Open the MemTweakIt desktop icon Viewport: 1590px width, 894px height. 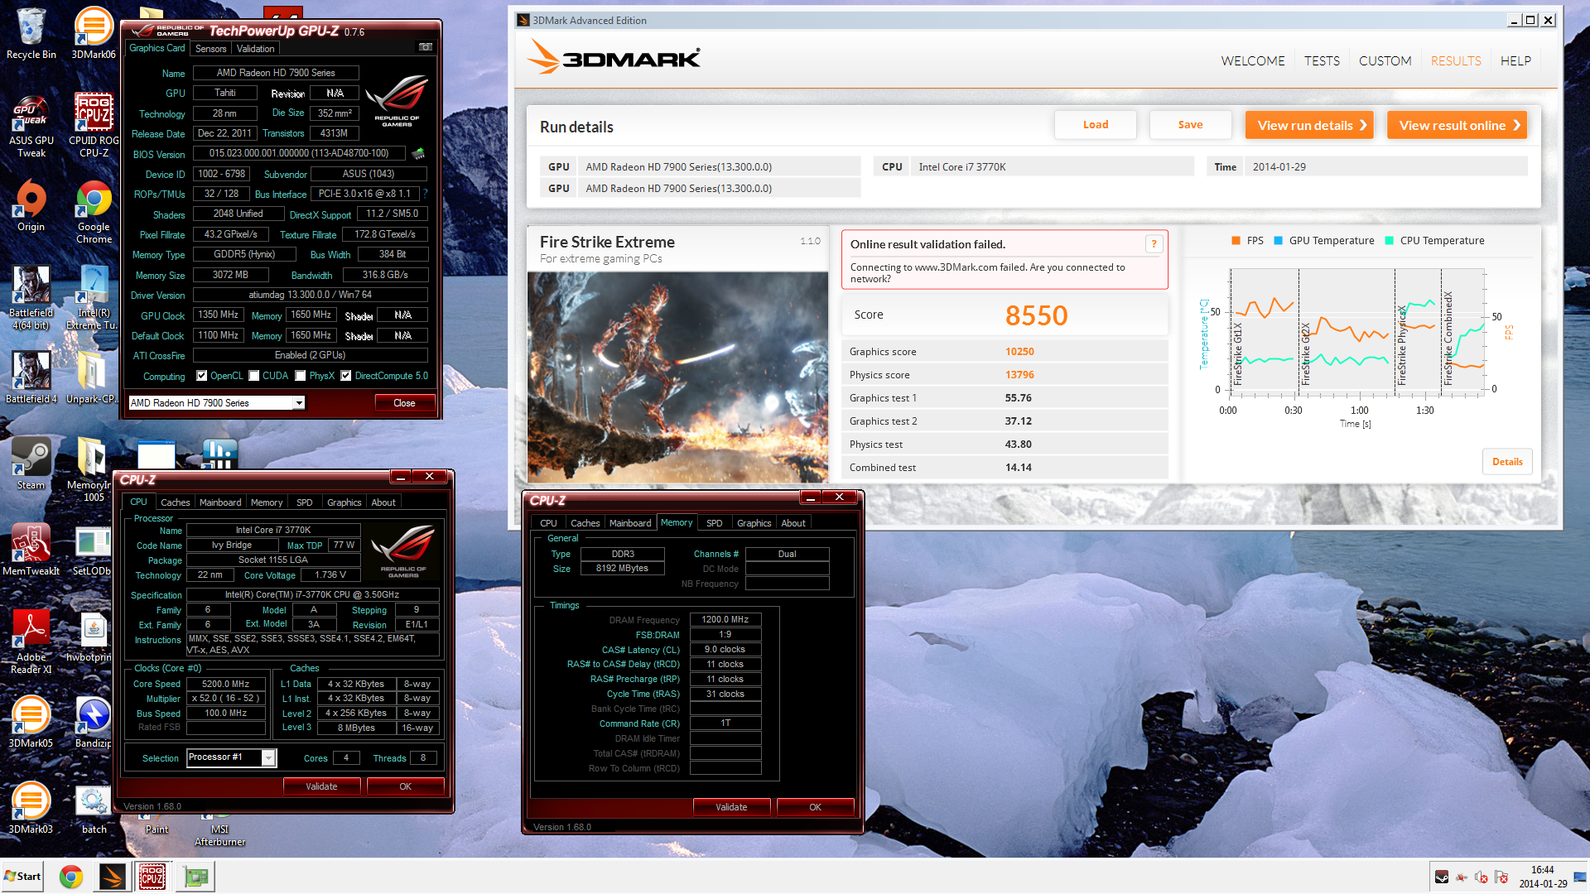point(31,550)
